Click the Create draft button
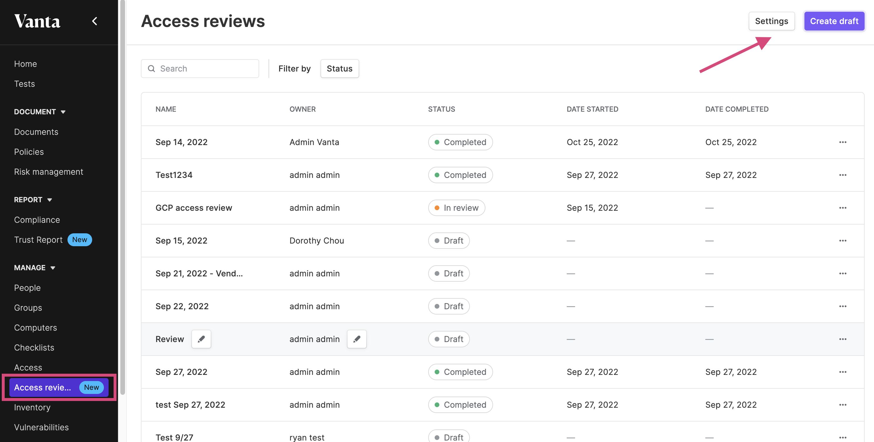 point(834,21)
